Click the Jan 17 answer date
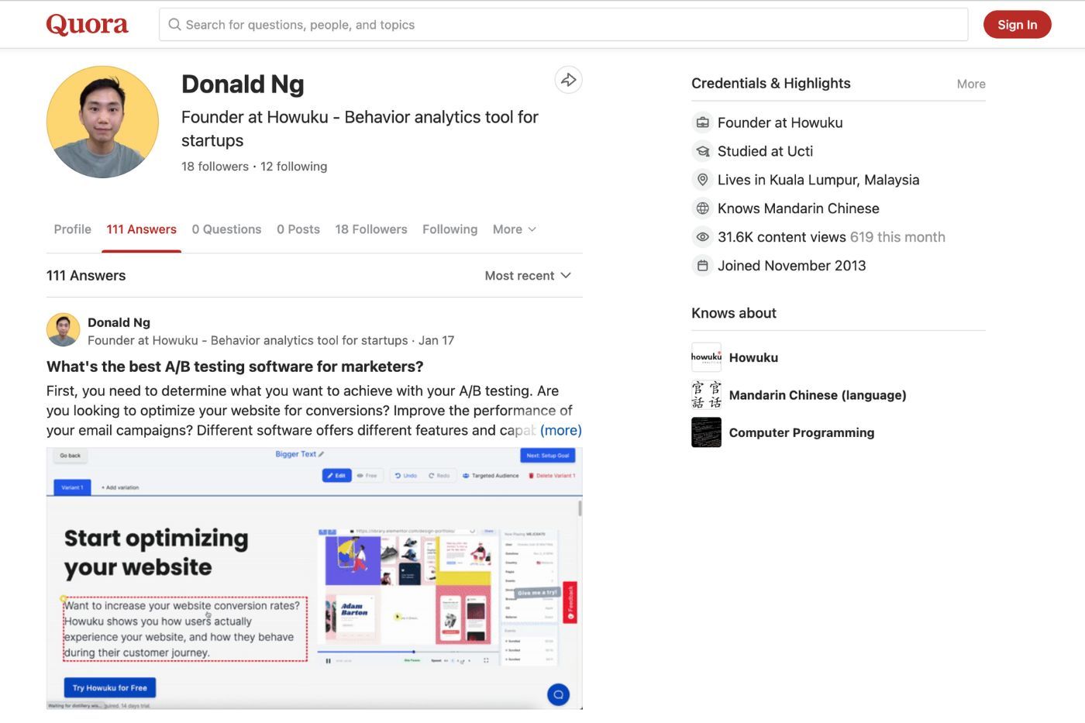Image resolution: width=1085 pixels, height=723 pixels. 436,340
